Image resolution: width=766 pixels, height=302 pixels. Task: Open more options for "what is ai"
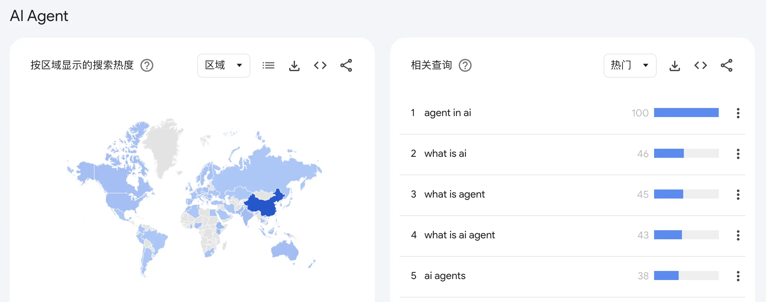tap(738, 154)
